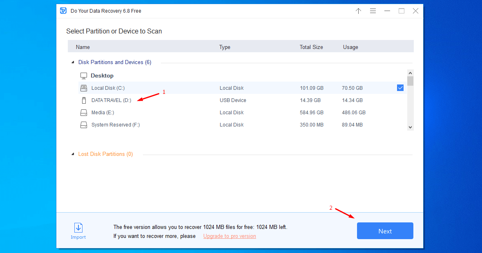The image size is (482, 253).
Task: Click the upgrade arrow icon in title bar
Action: (x=358, y=11)
